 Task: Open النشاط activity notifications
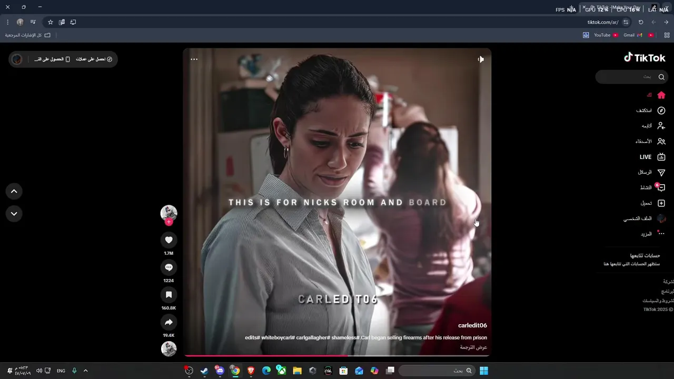pyautogui.click(x=653, y=187)
